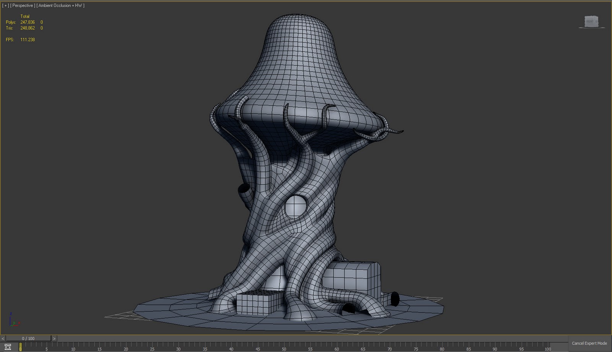Screen dimensions: 612x352
Task: Click the Polys count 247,836 statistic
Action: [x=28, y=22]
